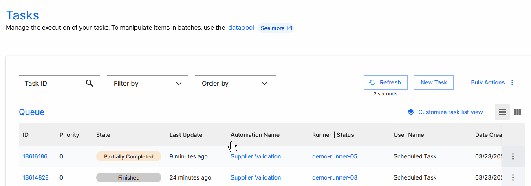Viewport: 531px width, 186px height.
Task: Expand the Order by dropdown
Action: tap(235, 83)
